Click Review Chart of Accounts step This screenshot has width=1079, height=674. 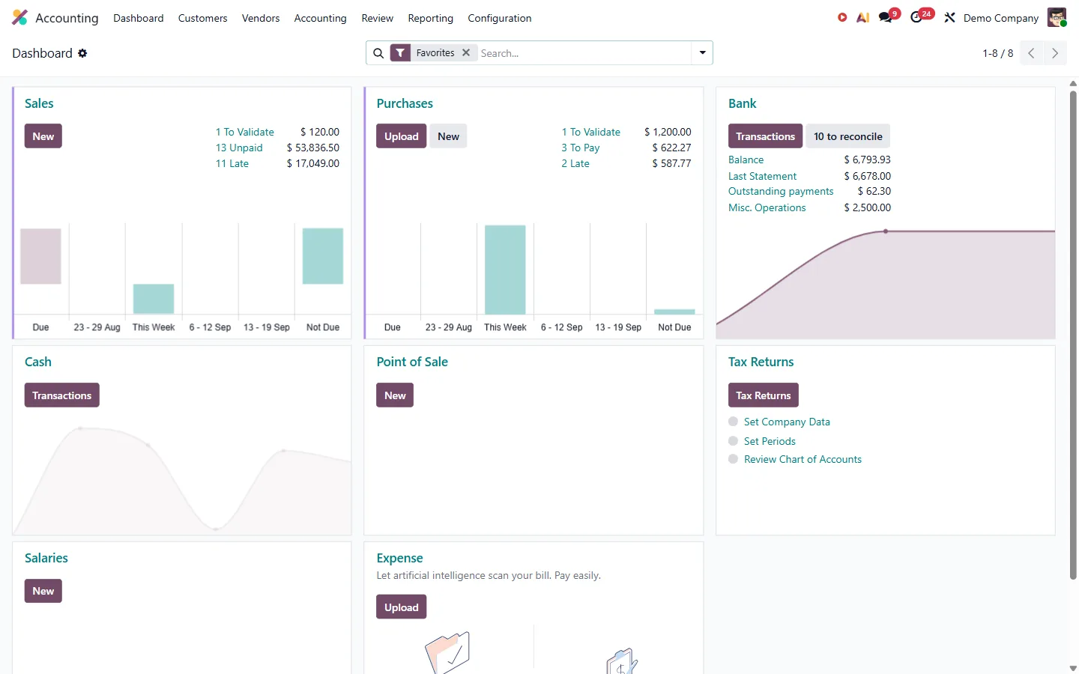[803, 459]
